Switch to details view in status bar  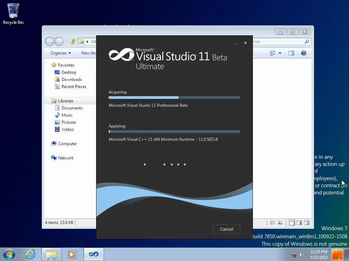tap(272, 223)
